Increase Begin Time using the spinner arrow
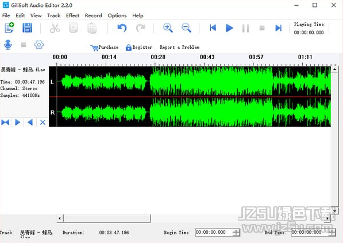 pos(236,231)
